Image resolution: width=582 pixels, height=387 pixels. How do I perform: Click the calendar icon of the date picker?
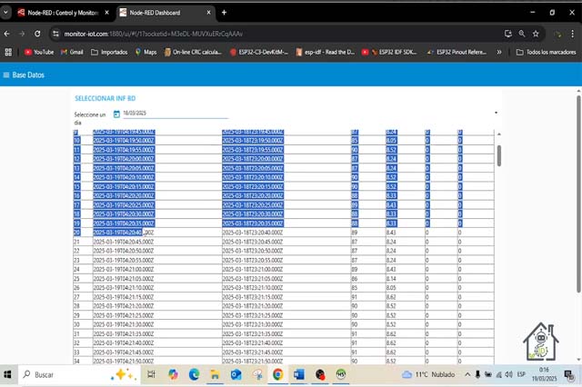pyautogui.click(x=116, y=114)
